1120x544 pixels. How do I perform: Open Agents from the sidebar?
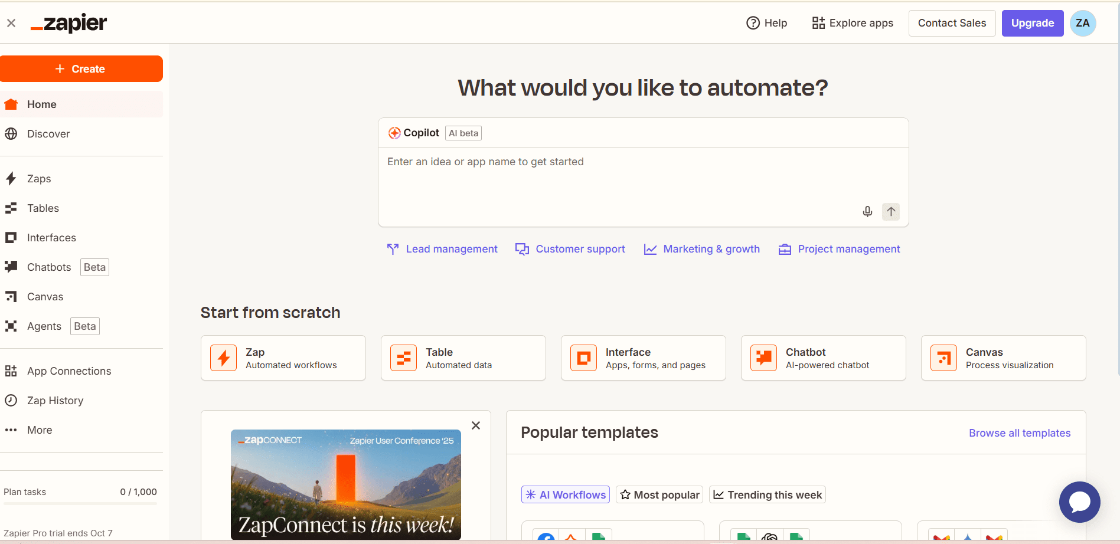[11, 326]
